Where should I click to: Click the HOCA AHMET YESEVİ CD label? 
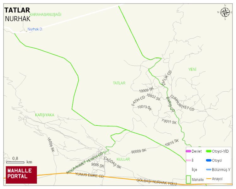point(85,163)
